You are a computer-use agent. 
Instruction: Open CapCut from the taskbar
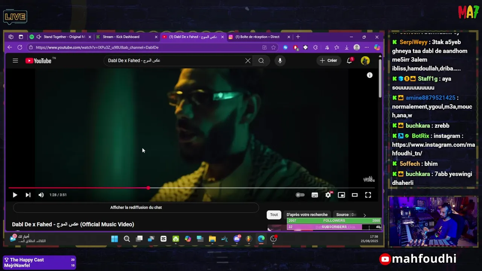click(x=163, y=239)
